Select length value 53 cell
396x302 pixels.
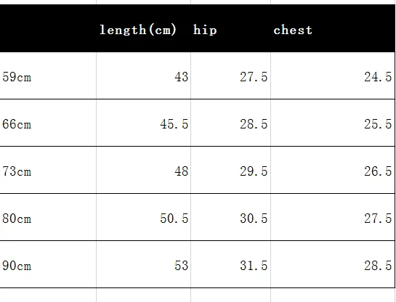pyautogui.click(x=143, y=264)
